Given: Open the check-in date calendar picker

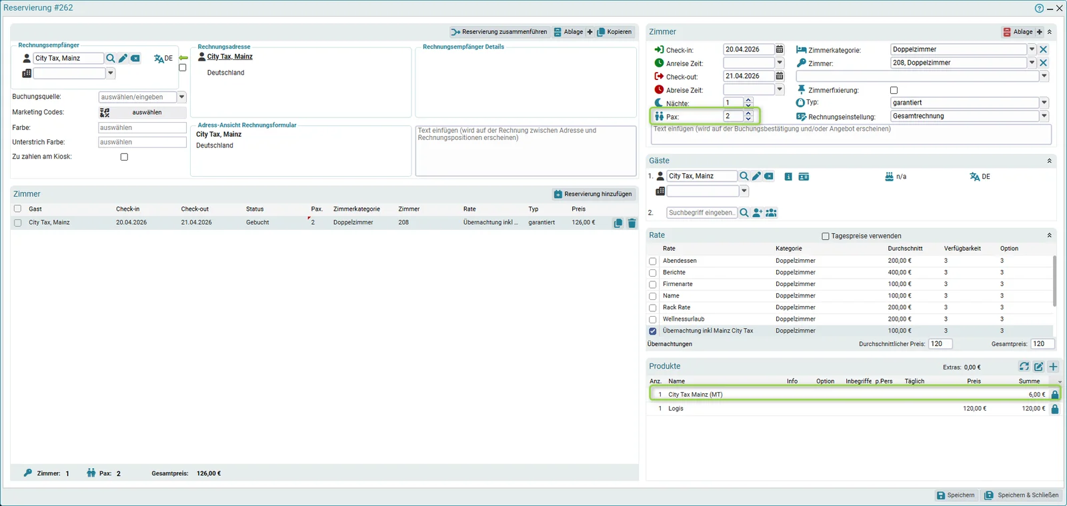Looking at the screenshot, I should point(780,49).
